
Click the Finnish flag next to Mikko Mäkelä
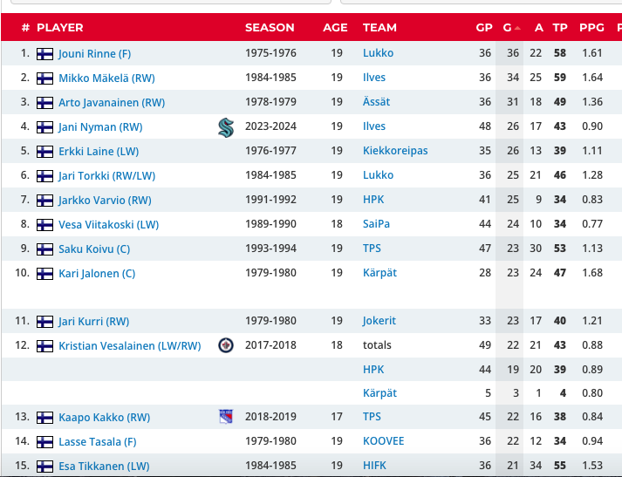pos(44,78)
